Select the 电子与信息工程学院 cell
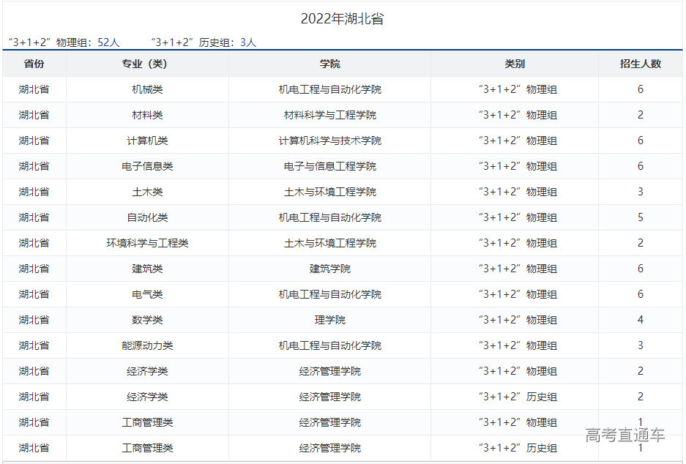 click(329, 166)
